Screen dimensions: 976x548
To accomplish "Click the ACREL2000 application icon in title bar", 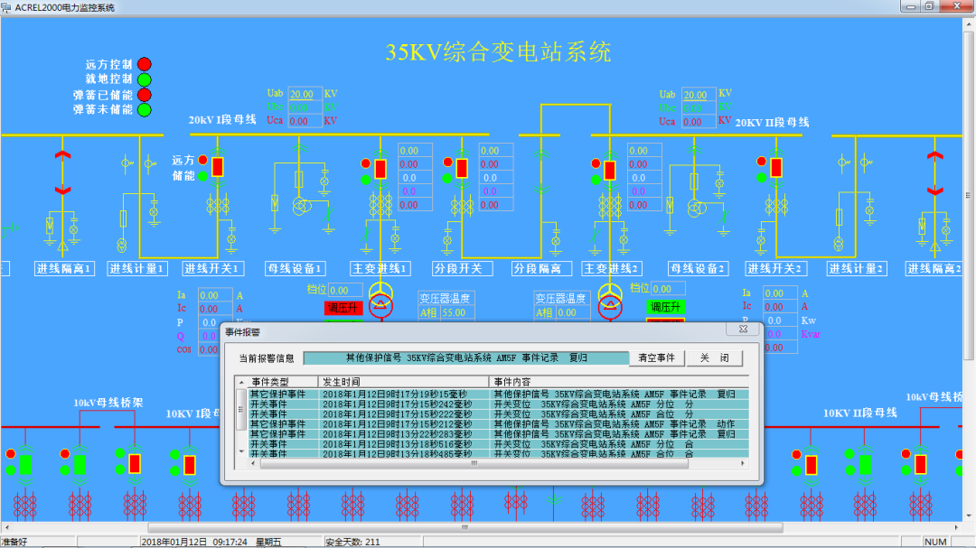I will click(x=9, y=8).
